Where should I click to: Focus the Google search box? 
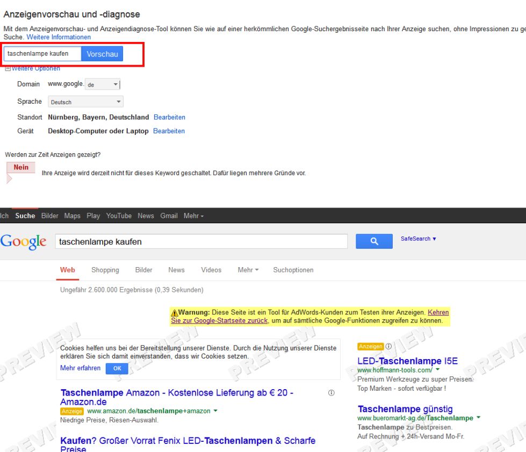pyautogui.click(x=201, y=241)
